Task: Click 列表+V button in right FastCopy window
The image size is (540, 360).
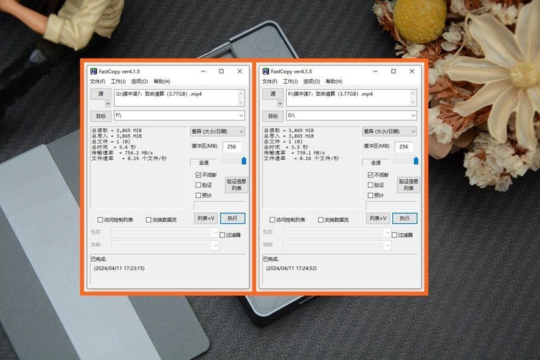Action: click(x=378, y=218)
